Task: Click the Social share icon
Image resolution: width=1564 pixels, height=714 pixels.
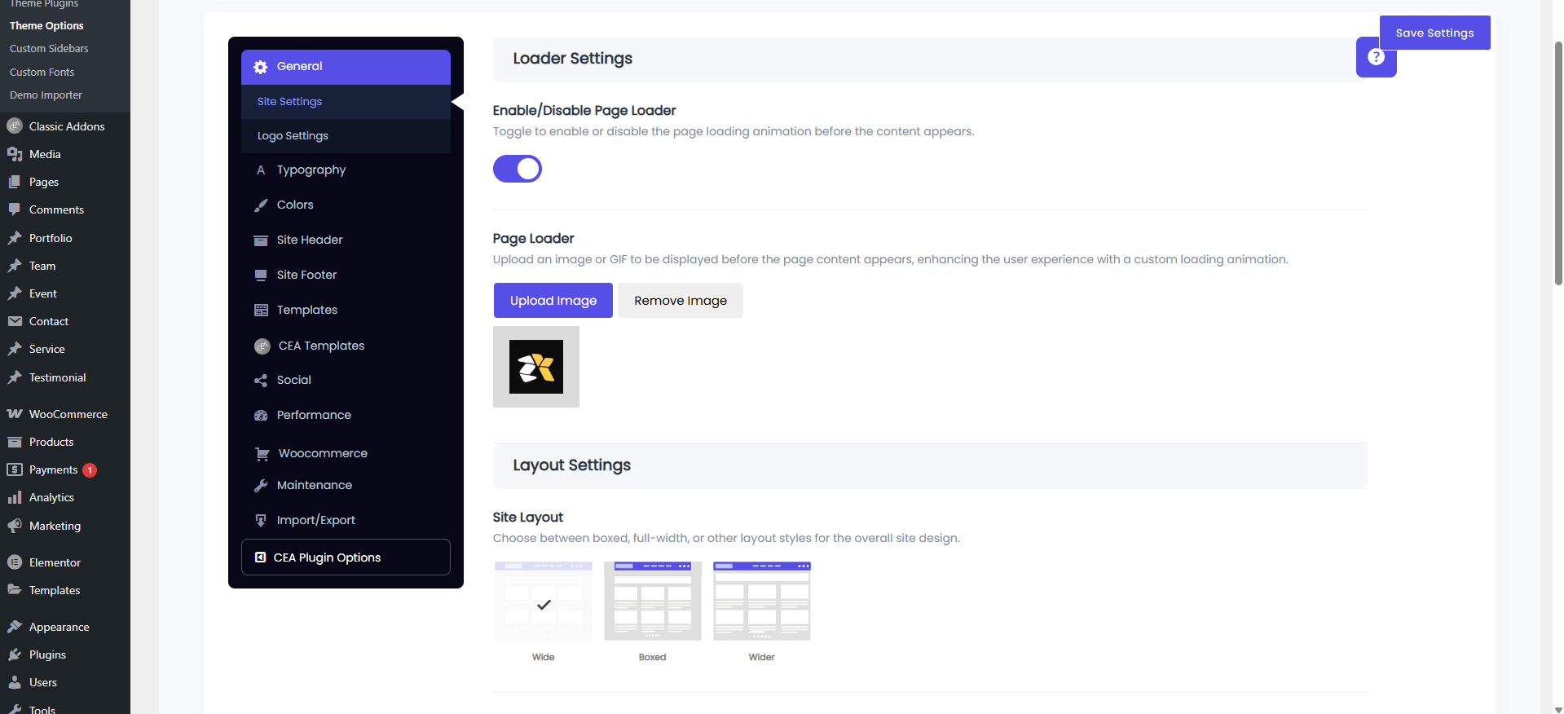Action: click(261, 381)
